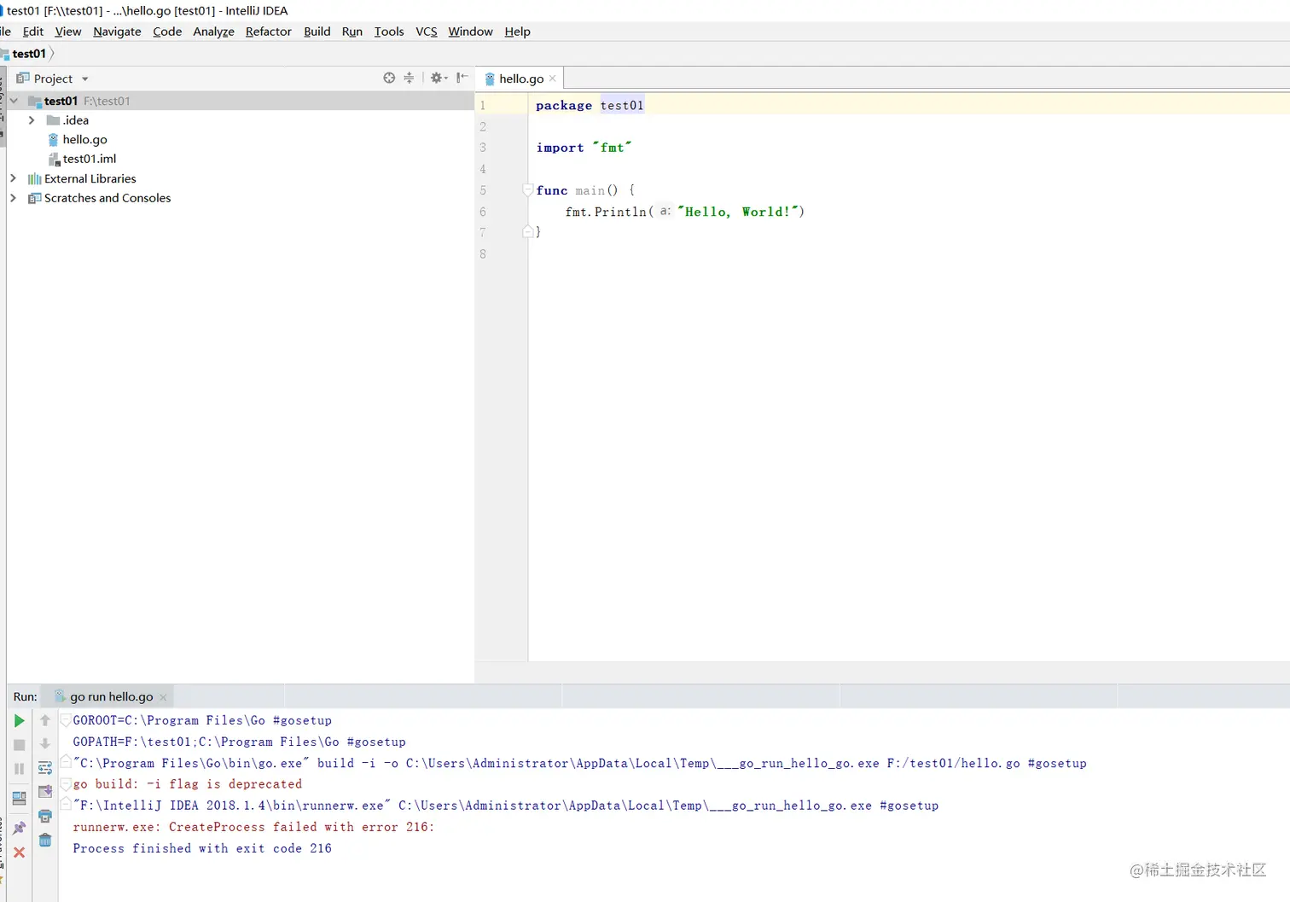The height and width of the screenshot is (902, 1290).
Task: Click the Up the Stack Trace arrow
Action: pyautogui.click(x=45, y=721)
